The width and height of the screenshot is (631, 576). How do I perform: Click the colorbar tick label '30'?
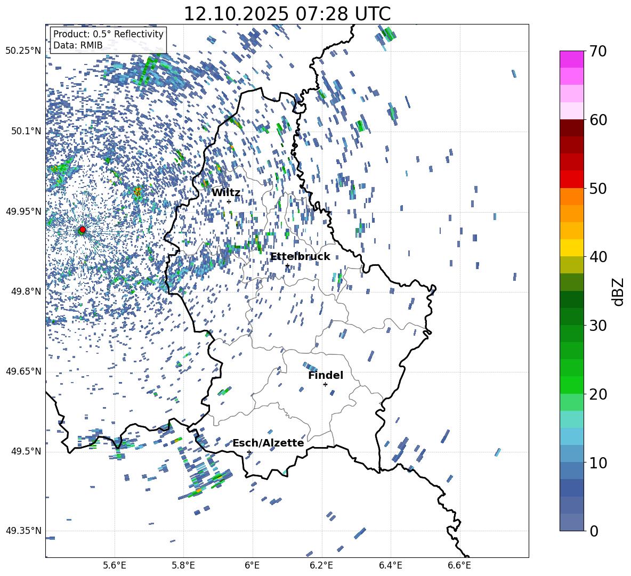coord(598,326)
